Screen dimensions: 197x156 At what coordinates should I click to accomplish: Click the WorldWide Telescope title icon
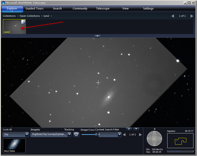point(3,3)
